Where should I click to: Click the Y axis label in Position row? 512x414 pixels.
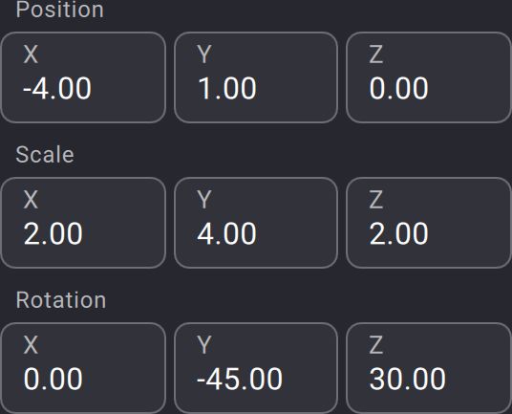pos(204,54)
